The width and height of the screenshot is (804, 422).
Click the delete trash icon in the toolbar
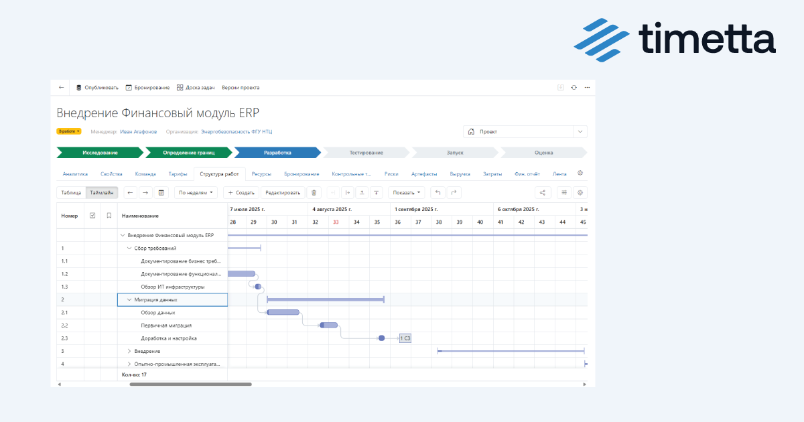(x=314, y=193)
